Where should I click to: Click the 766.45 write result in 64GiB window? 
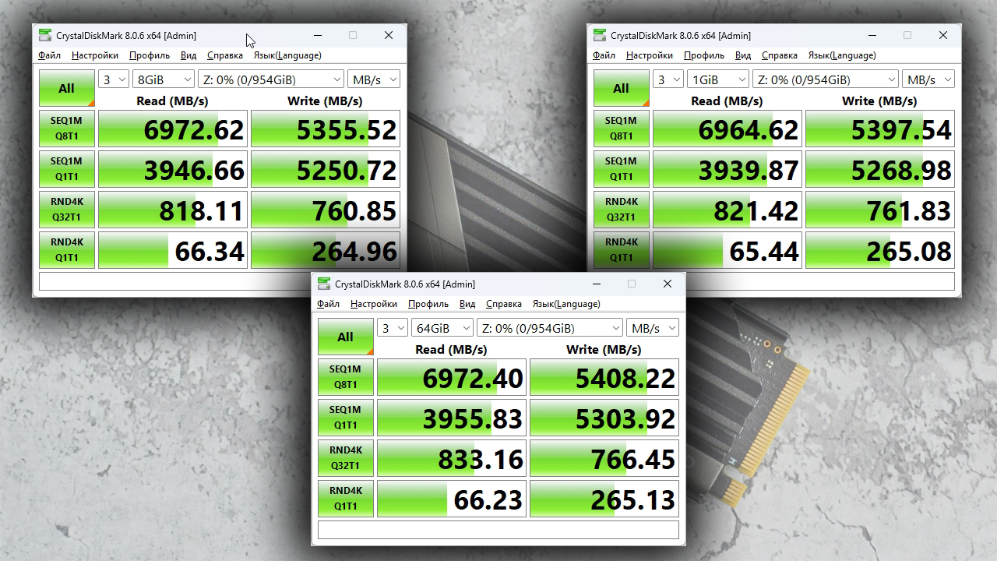(x=604, y=458)
